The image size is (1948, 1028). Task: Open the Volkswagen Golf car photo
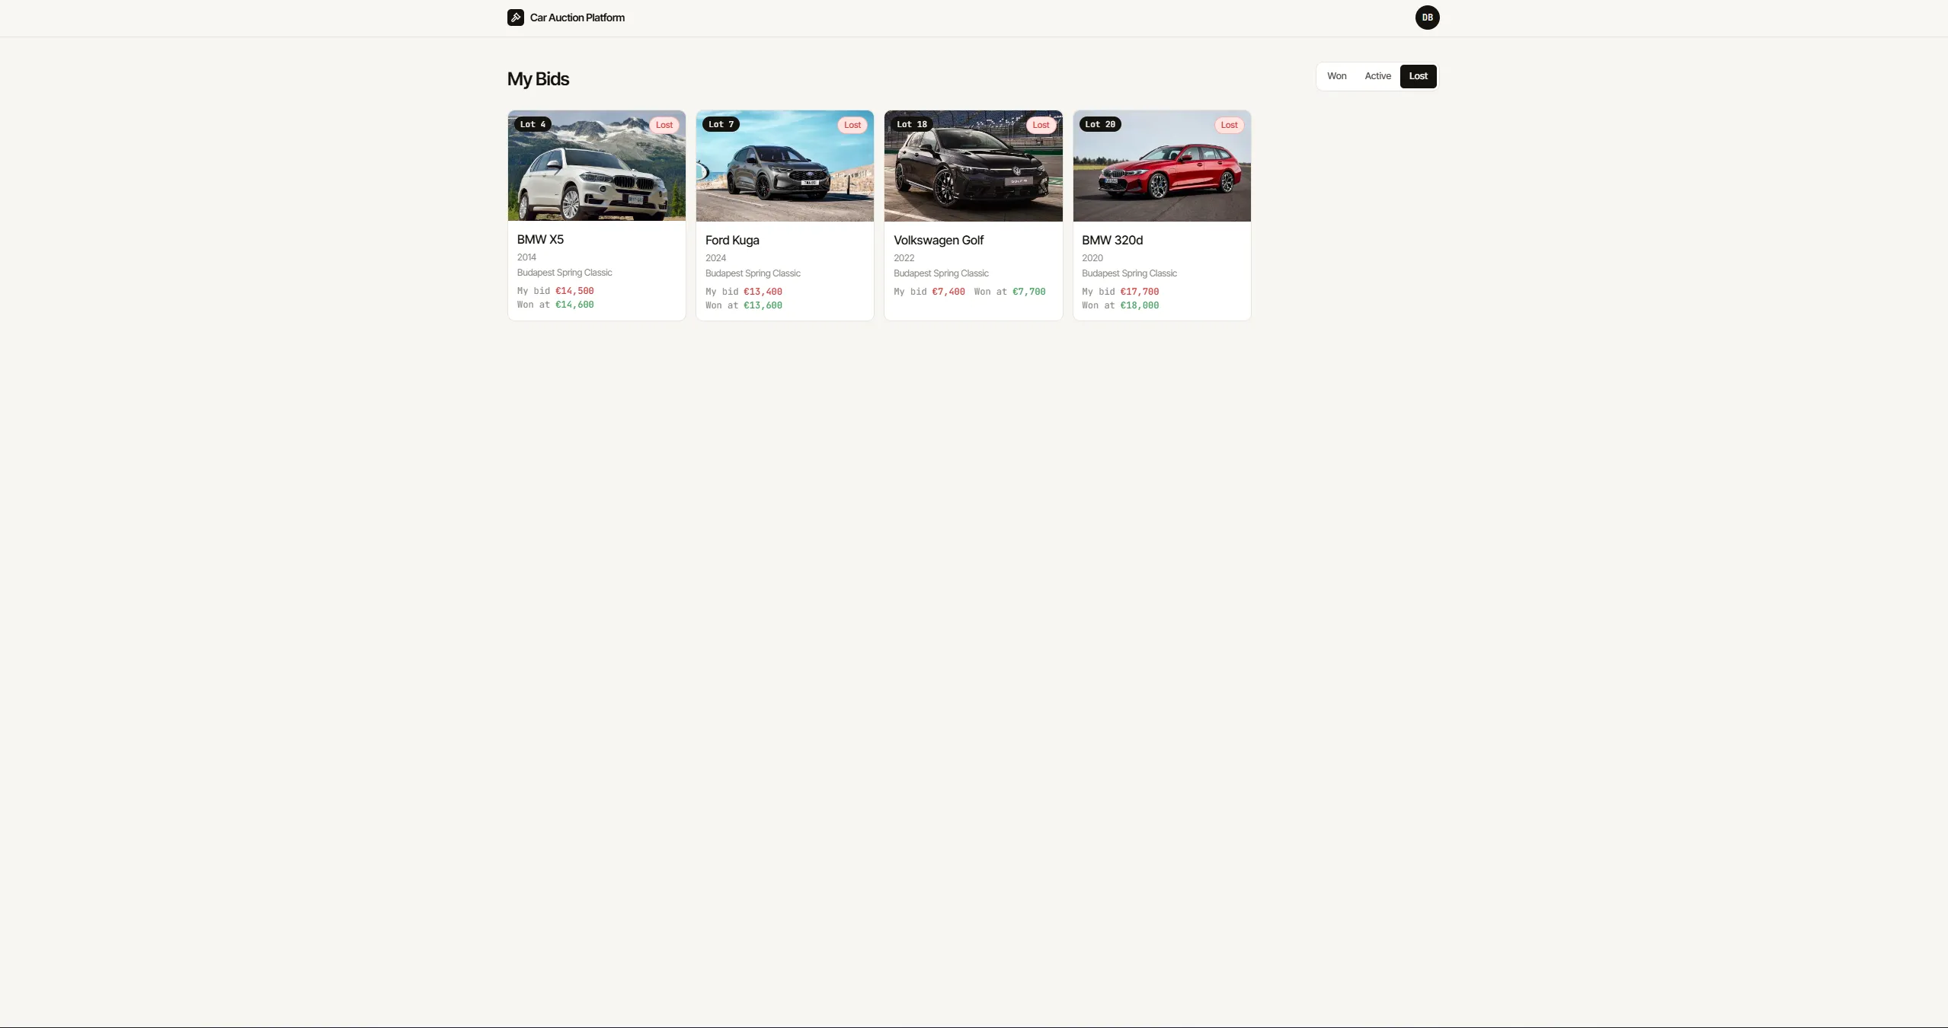click(973, 166)
